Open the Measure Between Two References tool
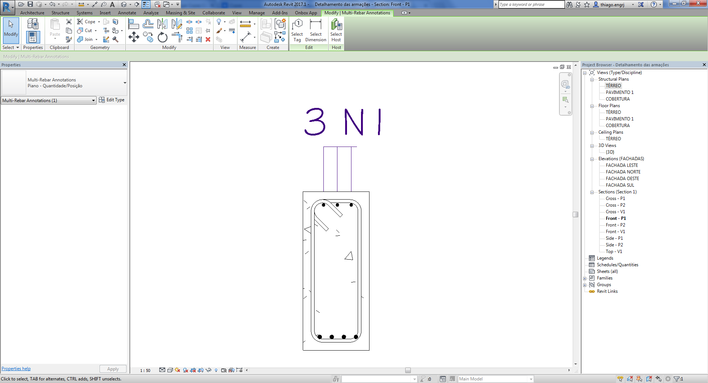Viewport: 708px width, 383px height. [x=246, y=23]
